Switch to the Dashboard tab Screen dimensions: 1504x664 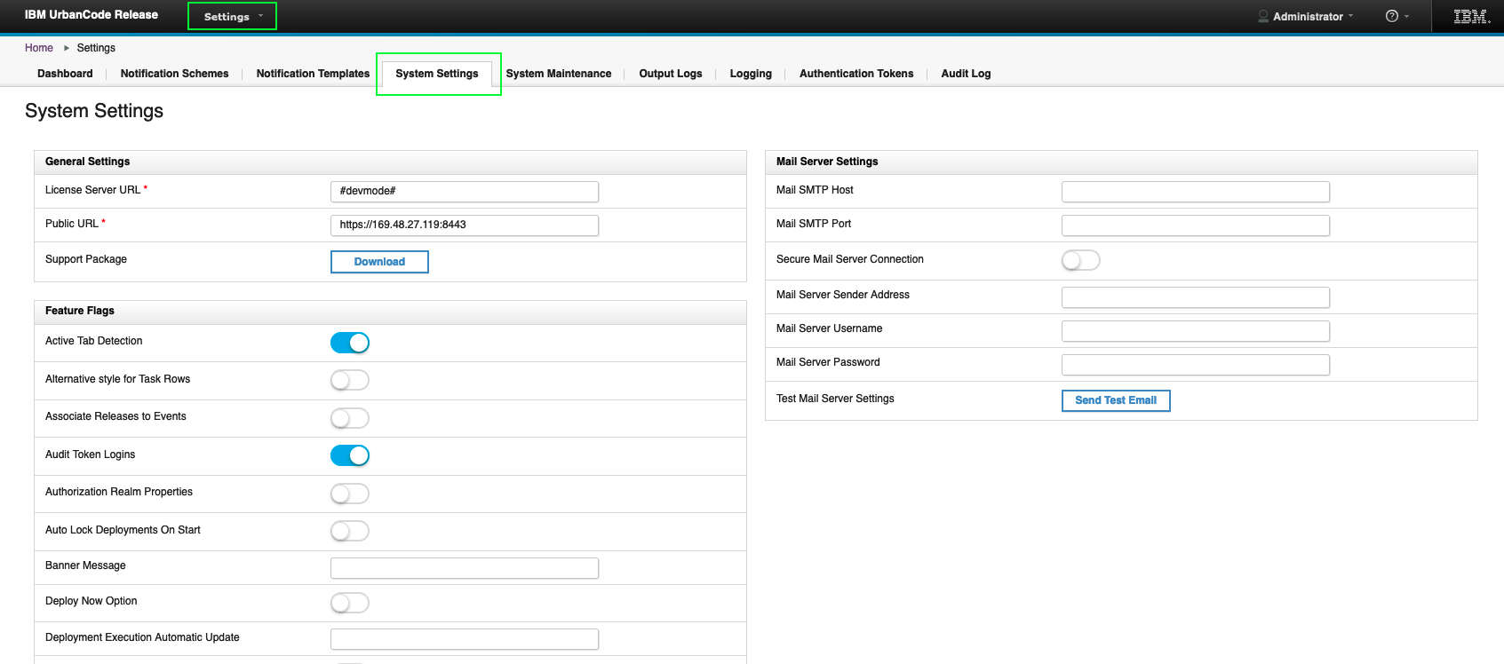pyautogui.click(x=65, y=74)
